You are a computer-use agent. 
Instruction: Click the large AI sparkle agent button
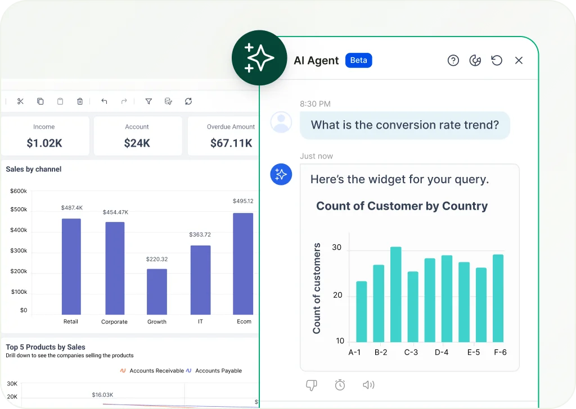coord(259,58)
